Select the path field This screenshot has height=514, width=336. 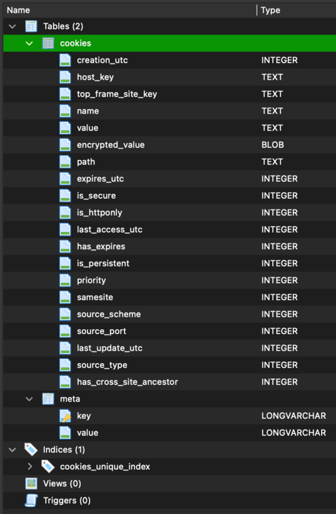(170, 162)
